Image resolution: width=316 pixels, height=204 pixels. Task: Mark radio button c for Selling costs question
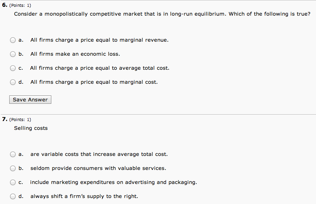[13, 182]
